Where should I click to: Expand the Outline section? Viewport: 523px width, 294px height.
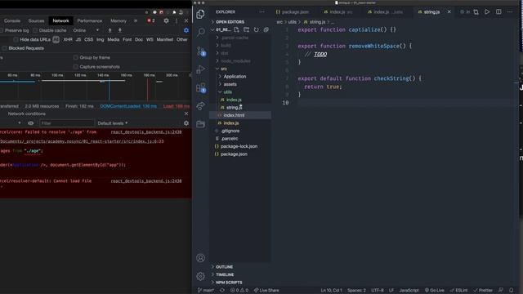coord(224,267)
